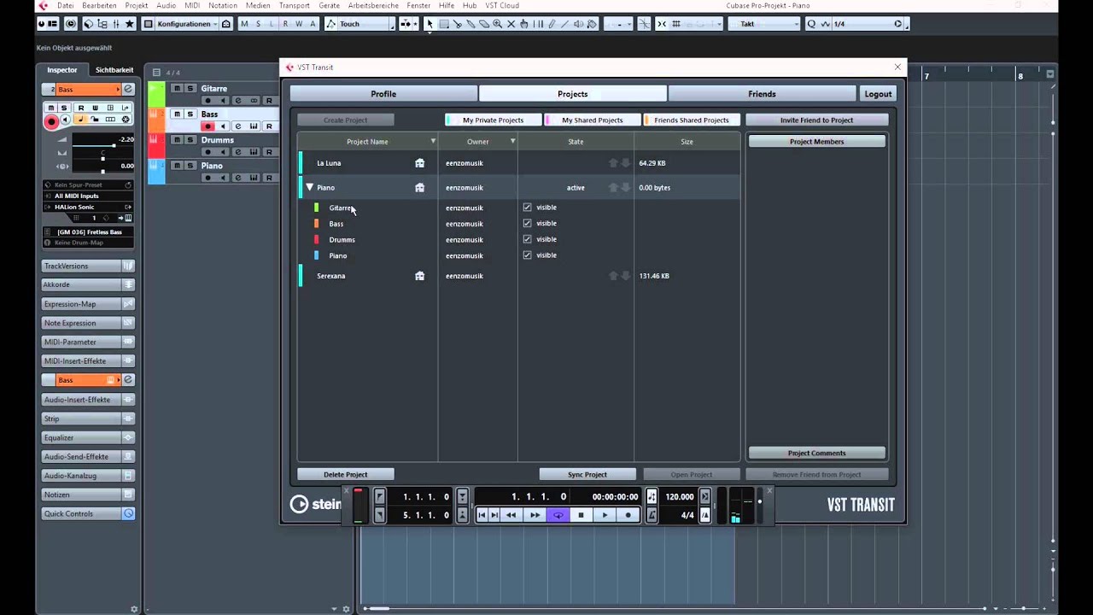
Task: Click the transport Record button
Action: tap(628, 515)
